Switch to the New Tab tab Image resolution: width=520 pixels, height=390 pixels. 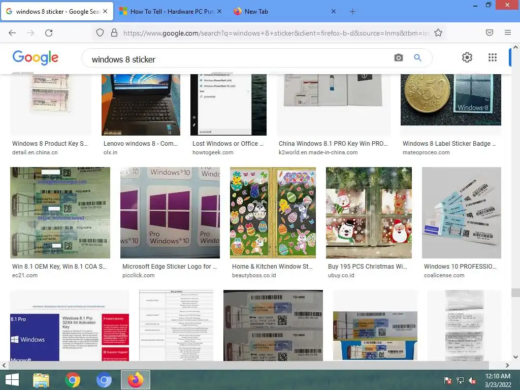pyautogui.click(x=285, y=12)
